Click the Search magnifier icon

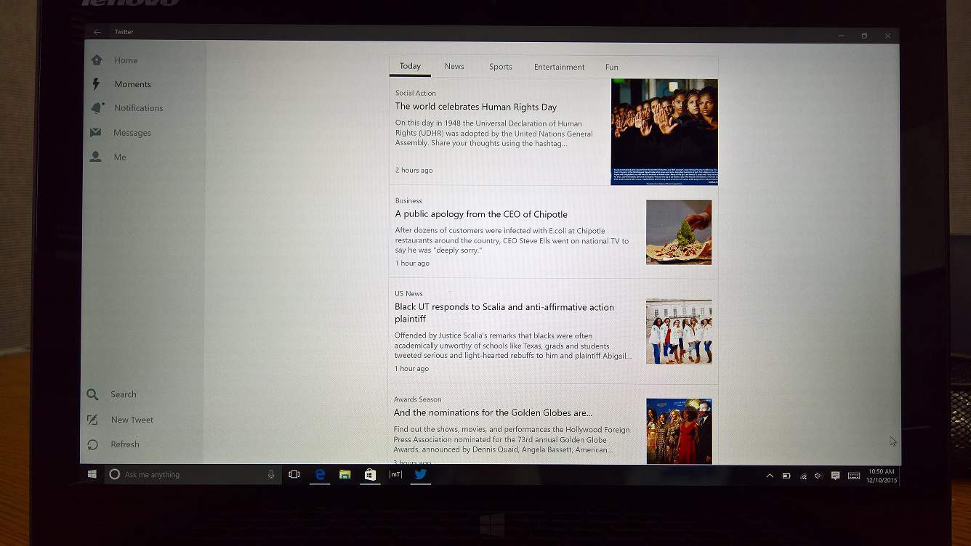pos(92,394)
